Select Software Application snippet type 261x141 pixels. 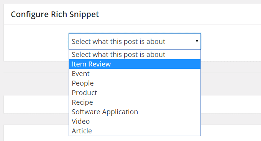[135, 112]
